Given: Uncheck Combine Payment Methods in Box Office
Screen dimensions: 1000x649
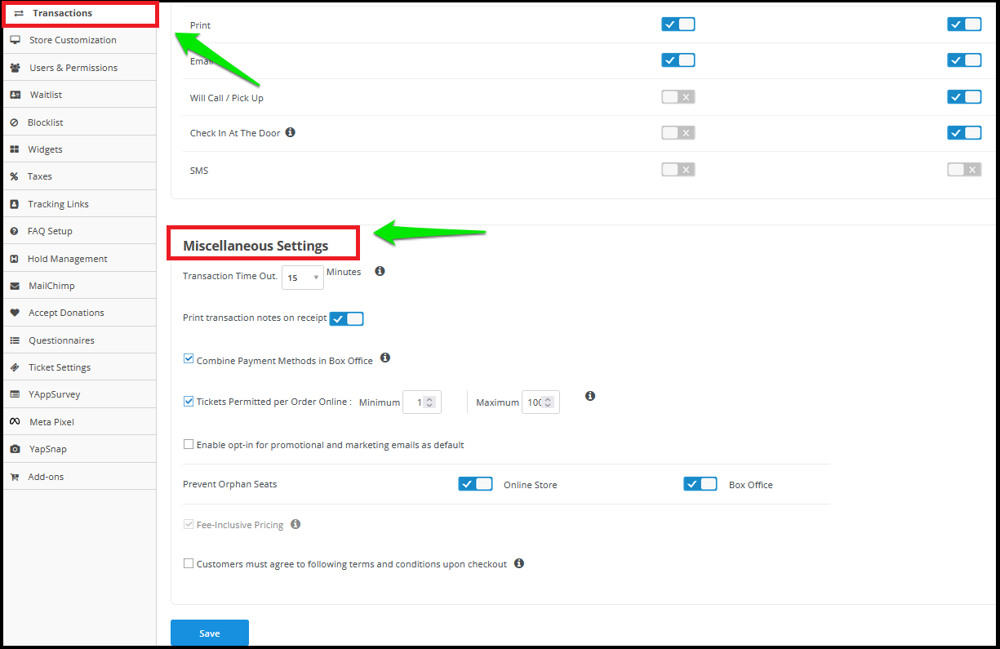Looking at the screenshot, I should point(189,359).
